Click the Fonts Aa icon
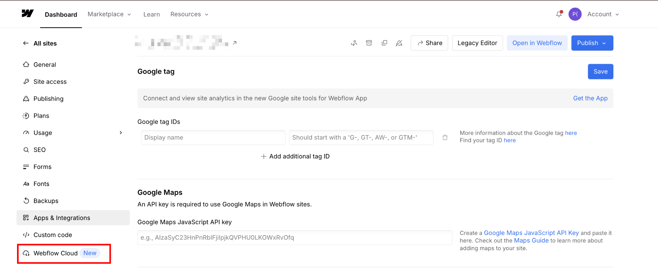The image size is (658, 272). pos(26,184)
